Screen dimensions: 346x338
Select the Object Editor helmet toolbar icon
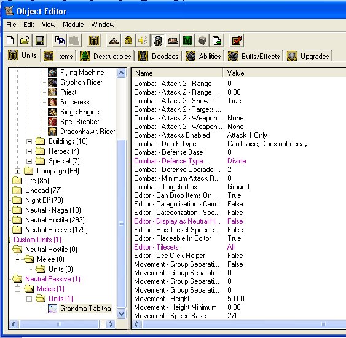click(158, 41)
